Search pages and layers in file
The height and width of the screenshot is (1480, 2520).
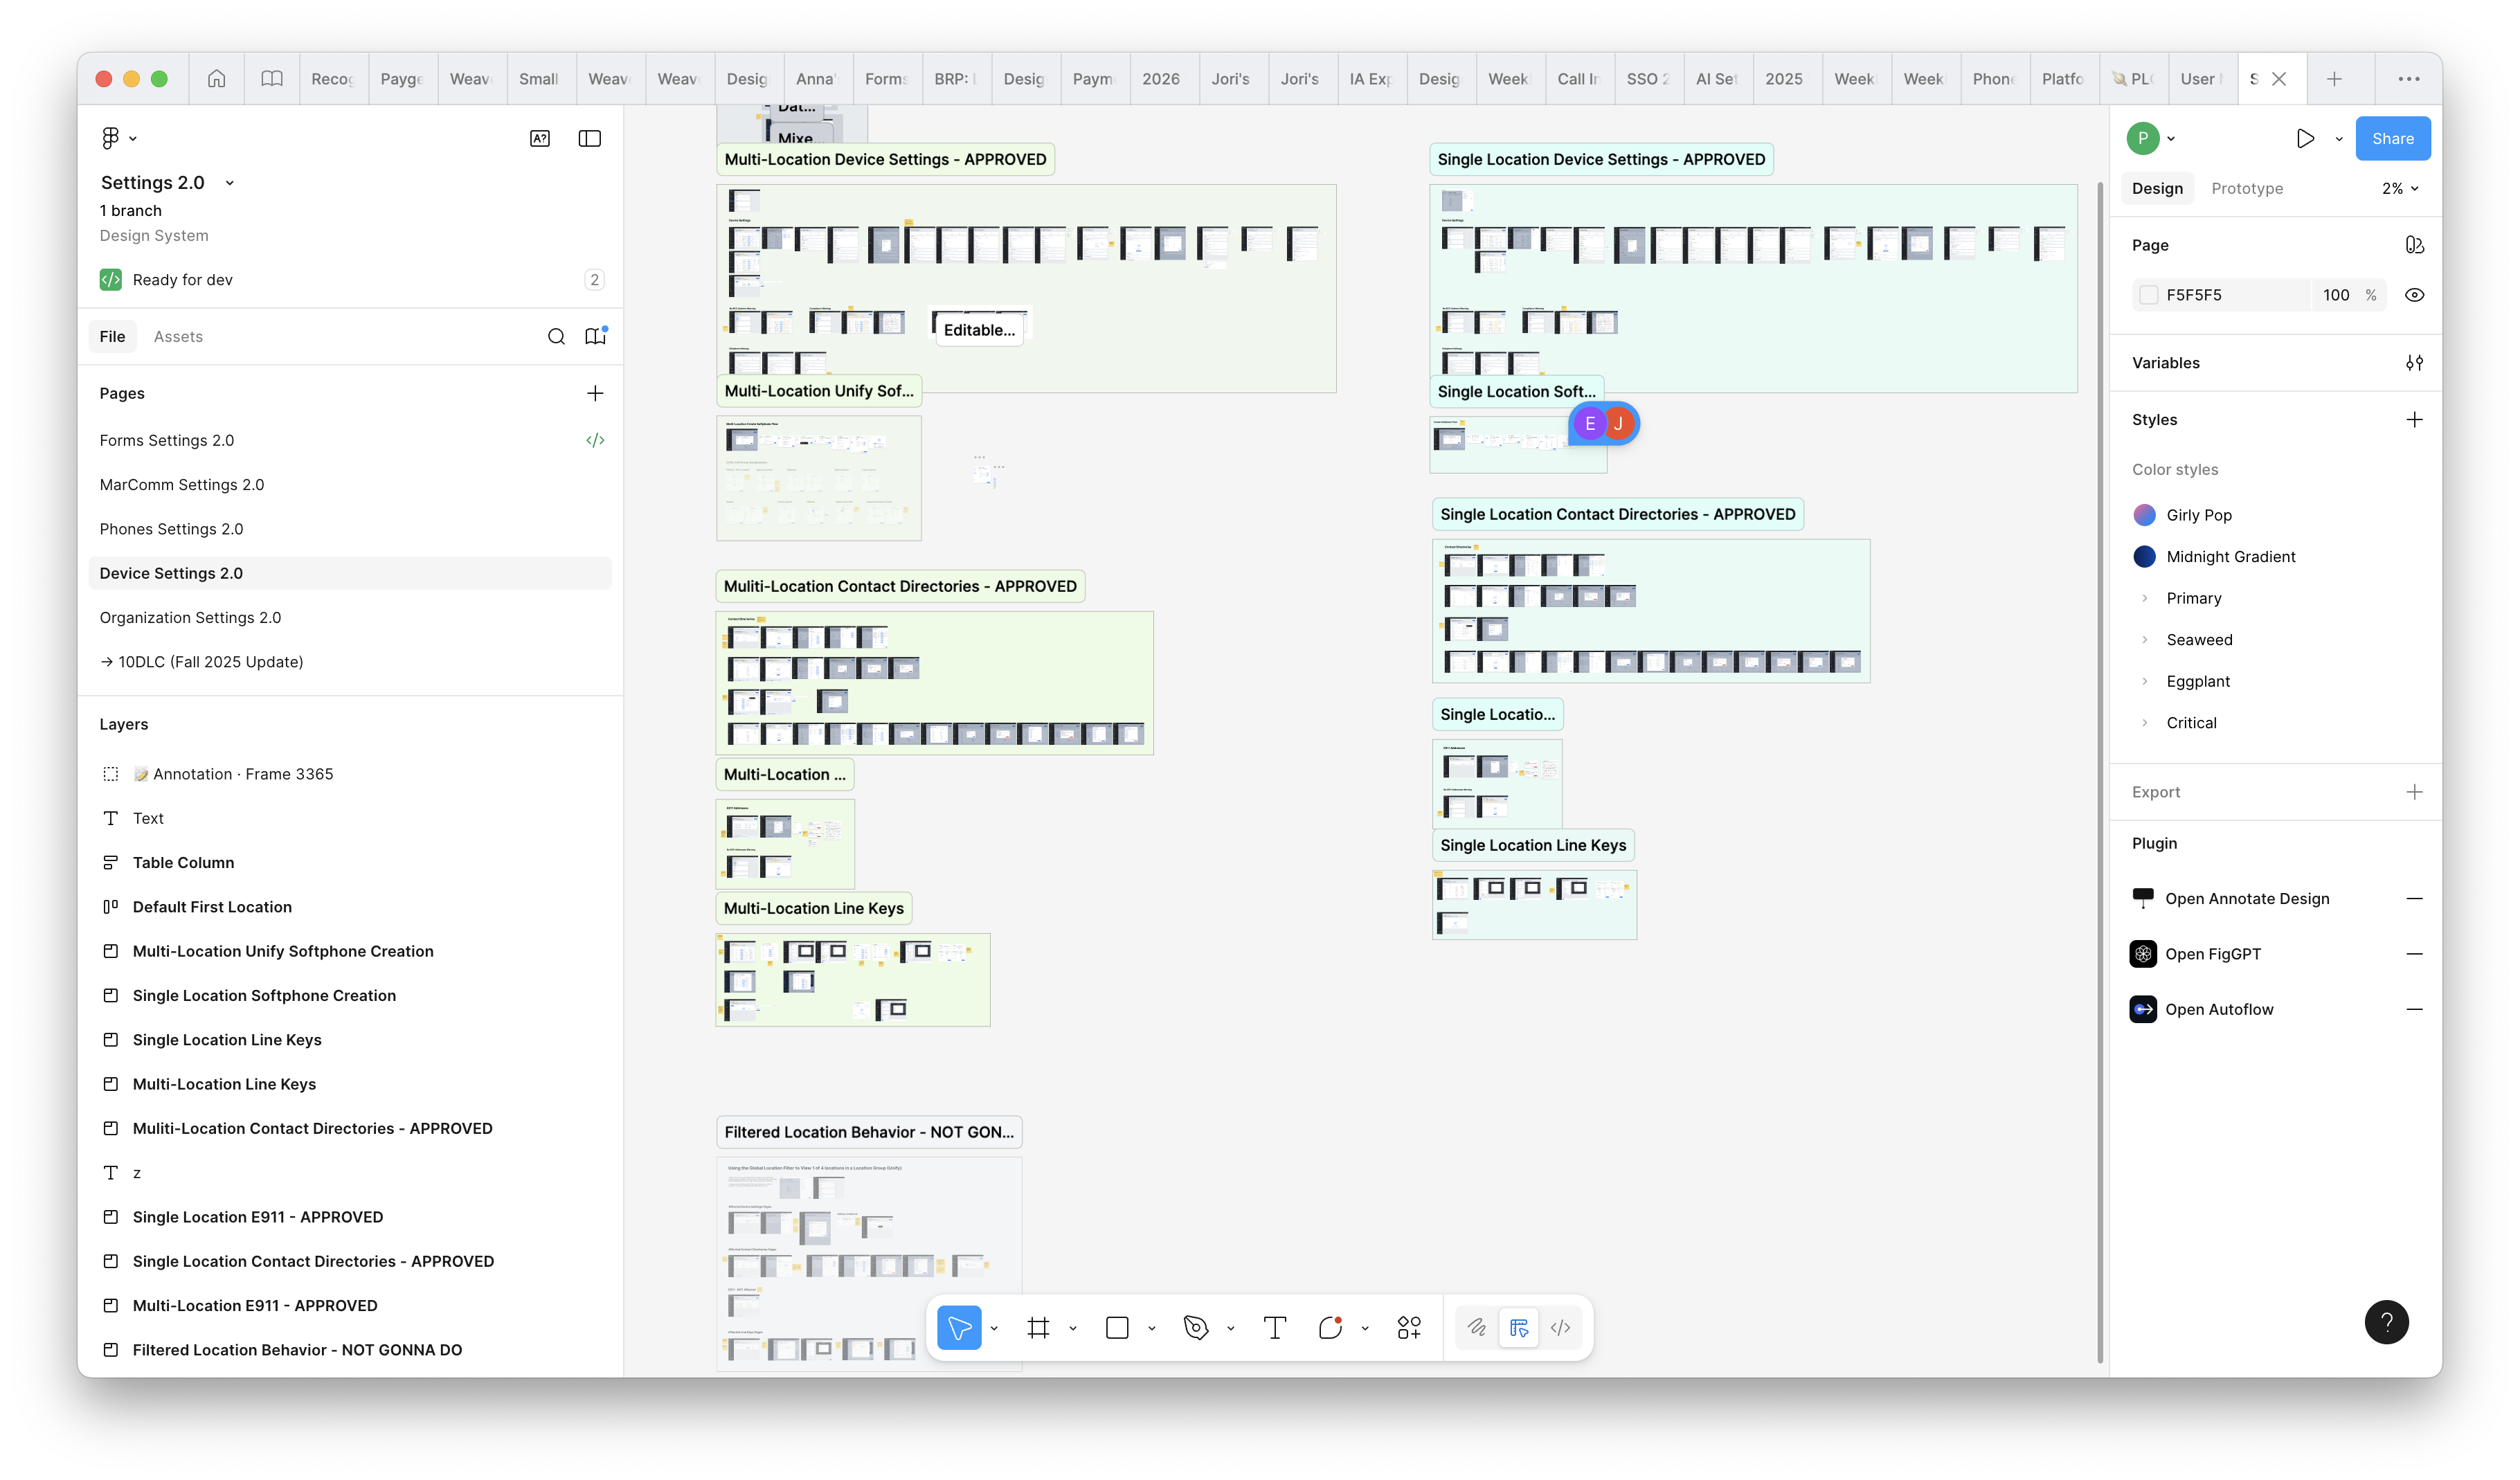(556, 336)
